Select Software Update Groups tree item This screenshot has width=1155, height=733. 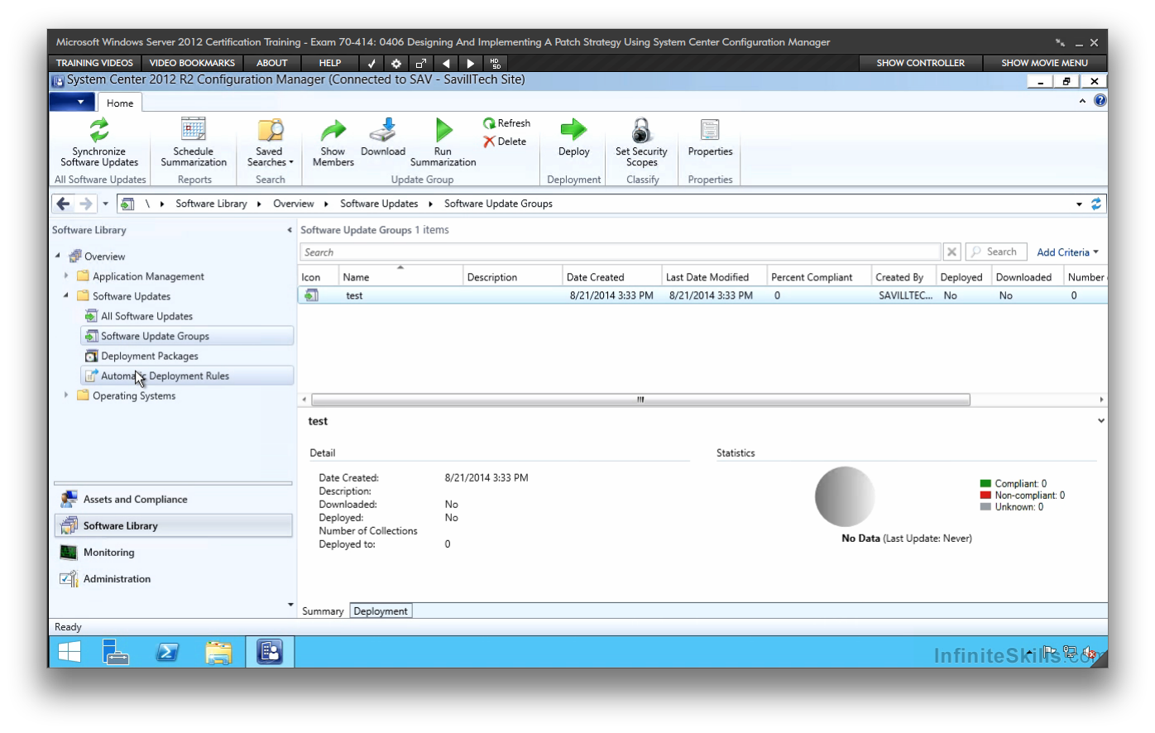187,336
